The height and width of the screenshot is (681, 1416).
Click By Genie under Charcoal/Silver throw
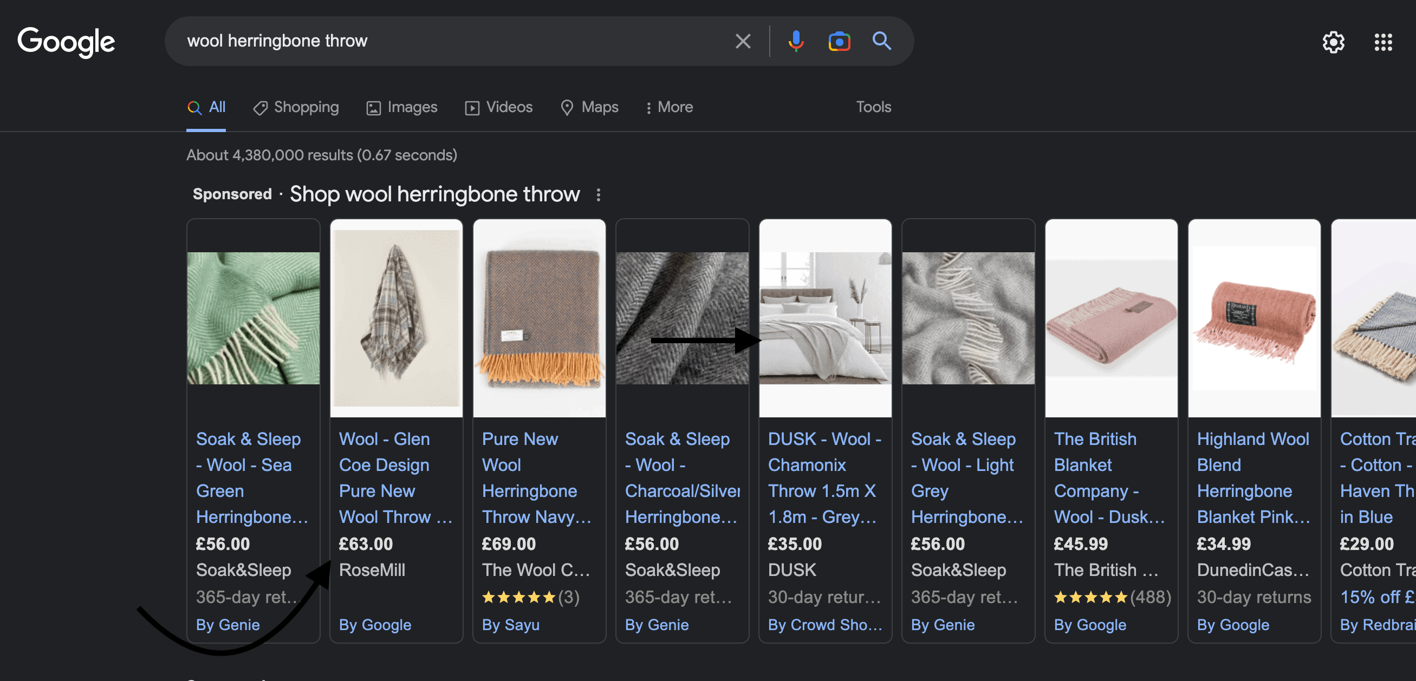tap(657, 625)
